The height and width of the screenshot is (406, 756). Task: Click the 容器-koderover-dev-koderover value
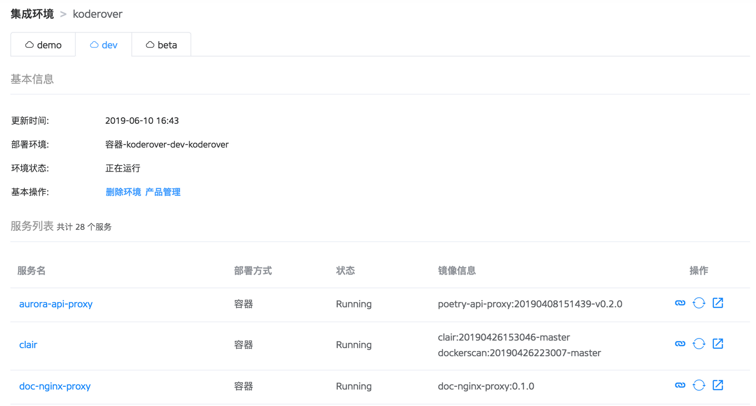(x=167, y=145)
